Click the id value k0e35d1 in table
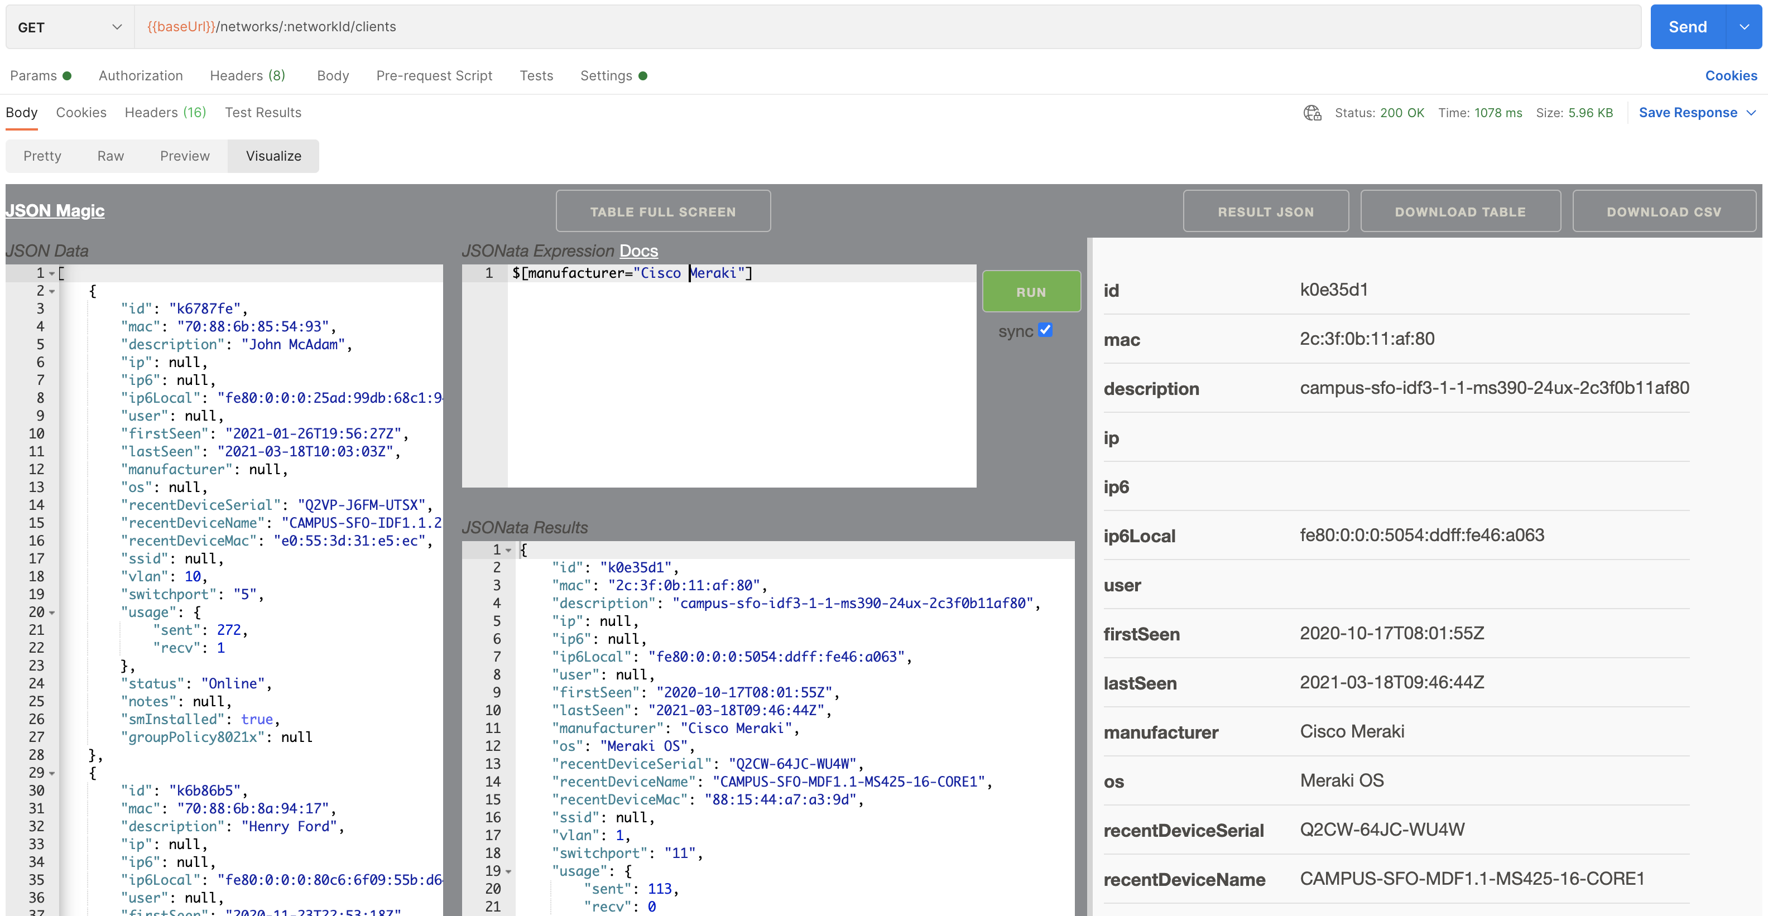The height and width of the screenshot is (916, 1768). (1334, 290)
